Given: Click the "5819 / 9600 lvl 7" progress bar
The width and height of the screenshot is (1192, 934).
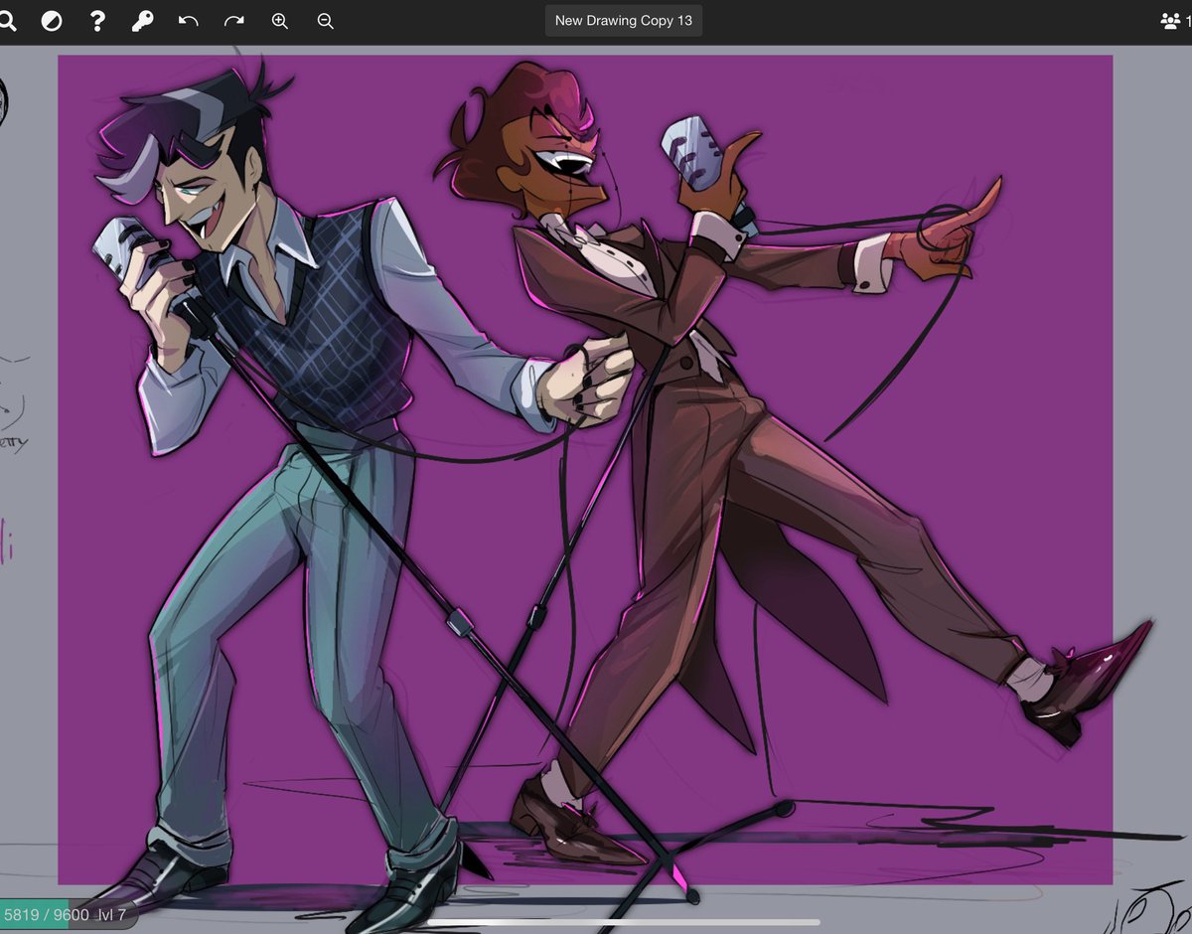Looking at the screenshot, I should (x=68, y=915).
